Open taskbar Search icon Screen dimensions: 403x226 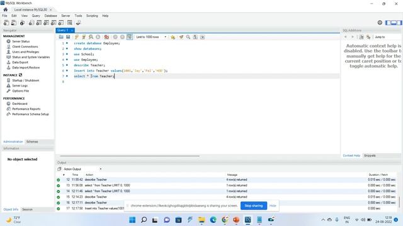pyautogui.click(x=144, y=220)
